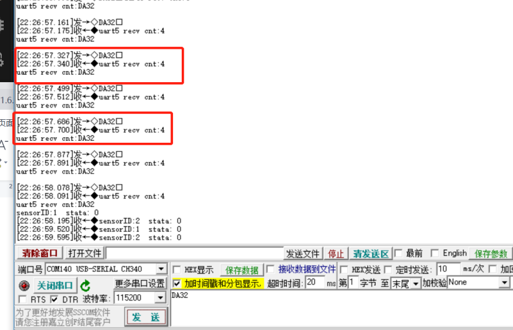This screenshot has height=330, width=513.
Task: Click the 停止 button
Action: point(336,254)
